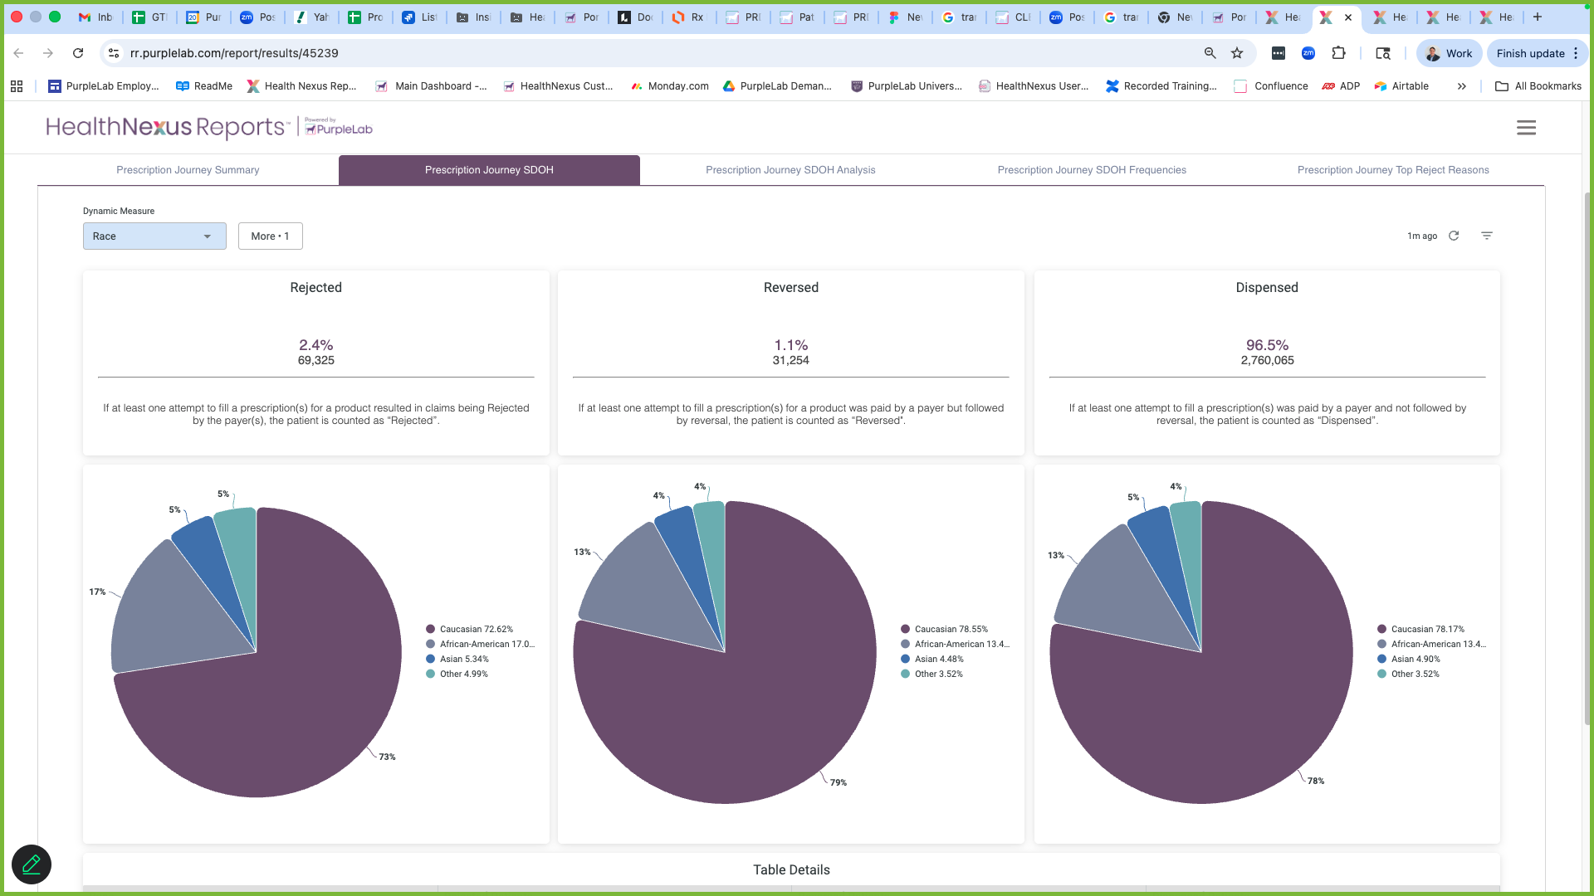Open the filter lines icon
1594x896 pixels.
click(x=1487, y=236)
